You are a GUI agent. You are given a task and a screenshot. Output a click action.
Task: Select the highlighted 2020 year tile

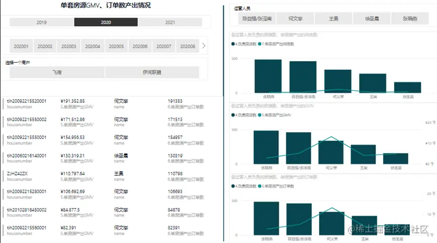pyautogui.click(x=106, y=22)
